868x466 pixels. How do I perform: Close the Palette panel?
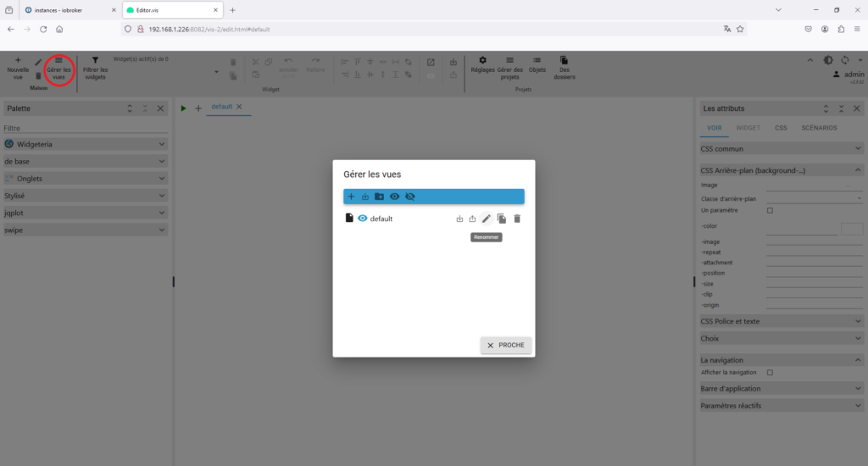[x=160, y=108]
